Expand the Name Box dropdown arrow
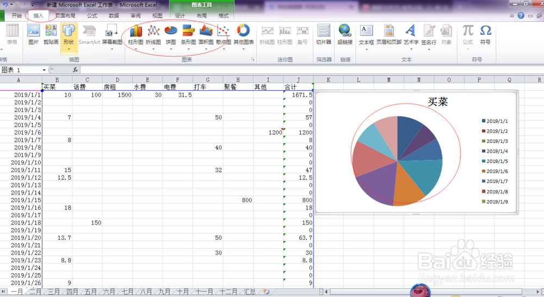This screenshot has width=544, height=297. [x=44, y=70]
